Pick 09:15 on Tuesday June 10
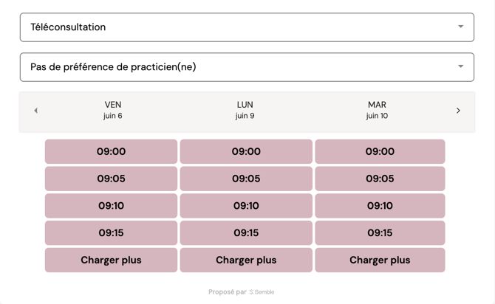This screenshot has width=495, height=304. 380,233
